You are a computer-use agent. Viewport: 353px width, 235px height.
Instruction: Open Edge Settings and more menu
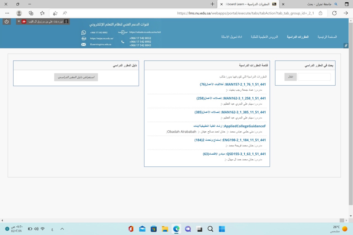(7, 13)
